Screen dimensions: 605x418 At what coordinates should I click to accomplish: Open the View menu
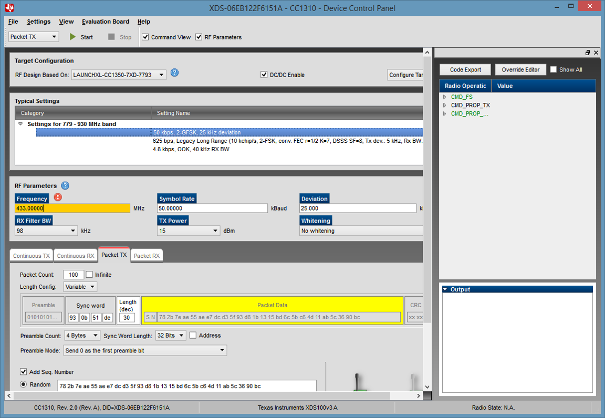(66, 22)
